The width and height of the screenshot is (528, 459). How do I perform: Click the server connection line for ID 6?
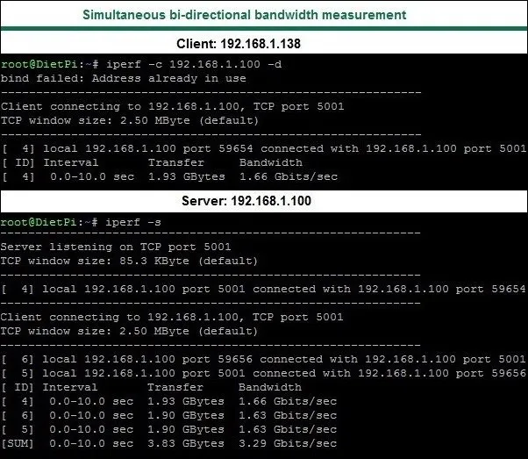(263, 359)
